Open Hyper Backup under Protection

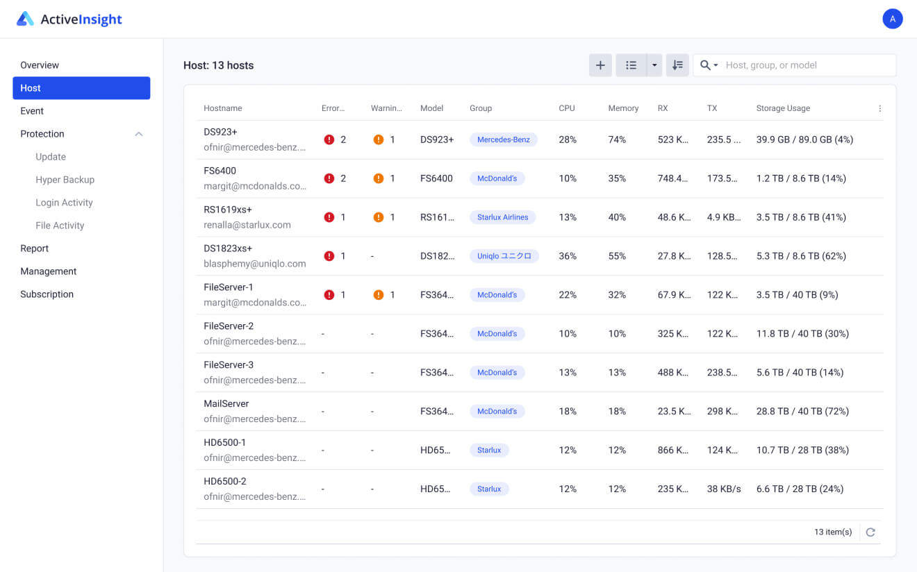pyautogui.click(x=65, y=180)
